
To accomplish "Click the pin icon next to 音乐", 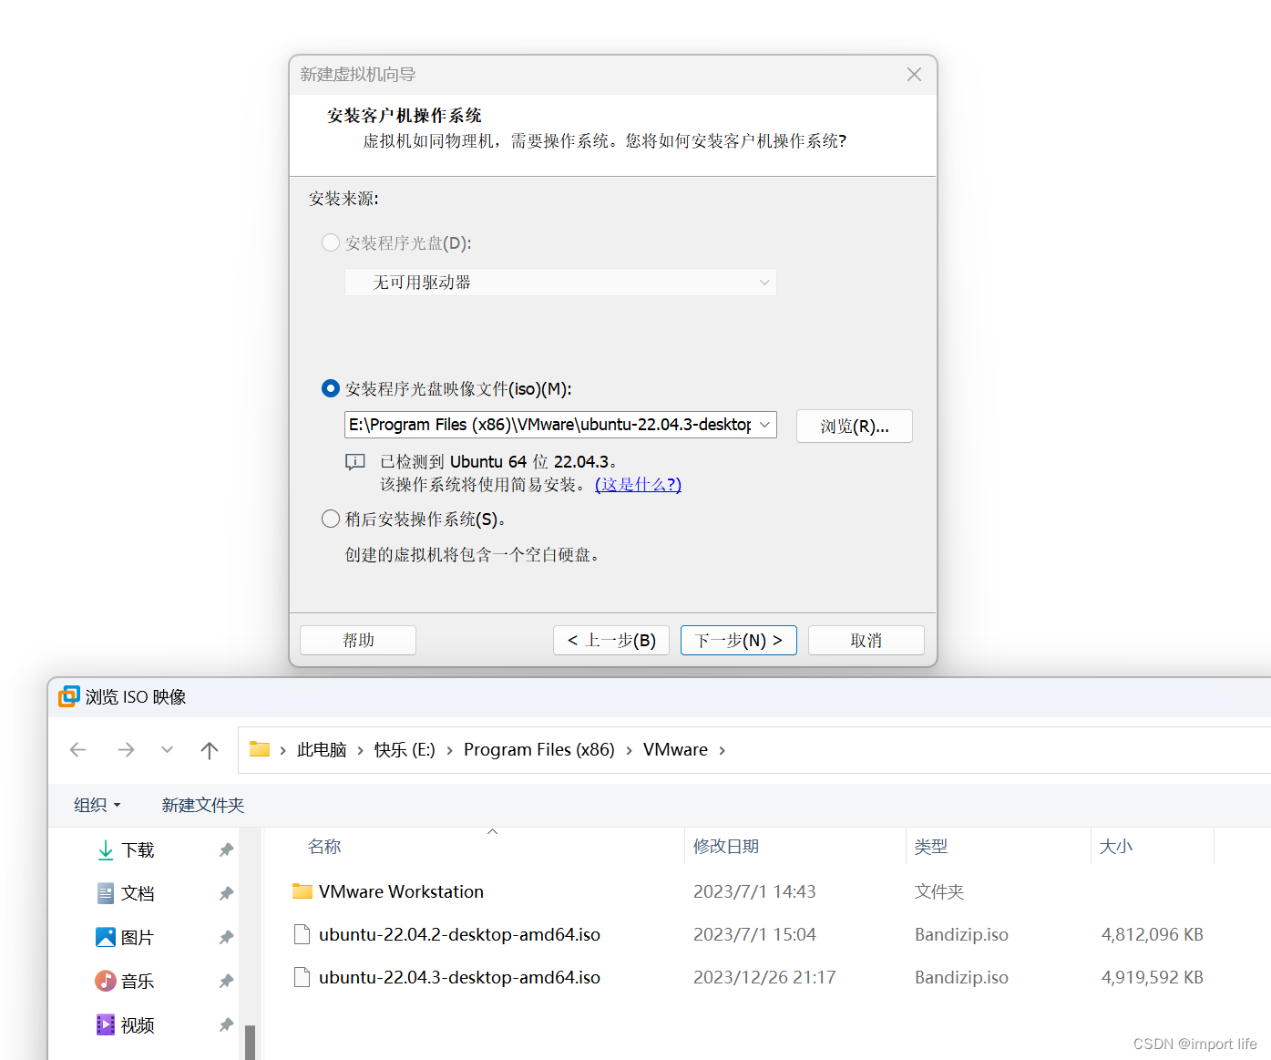I will coord(226,981).
